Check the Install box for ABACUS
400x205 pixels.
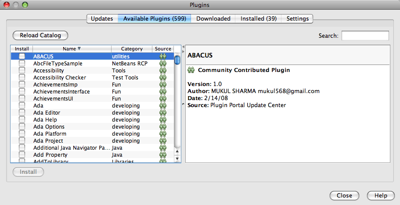click(x=22, y=57)
